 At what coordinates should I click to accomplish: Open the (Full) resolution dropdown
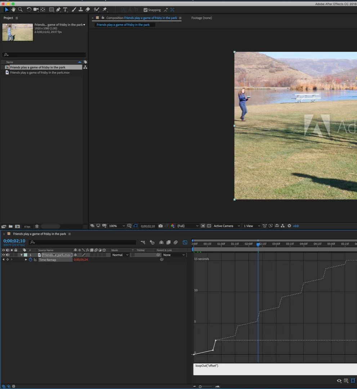point(188,226)
